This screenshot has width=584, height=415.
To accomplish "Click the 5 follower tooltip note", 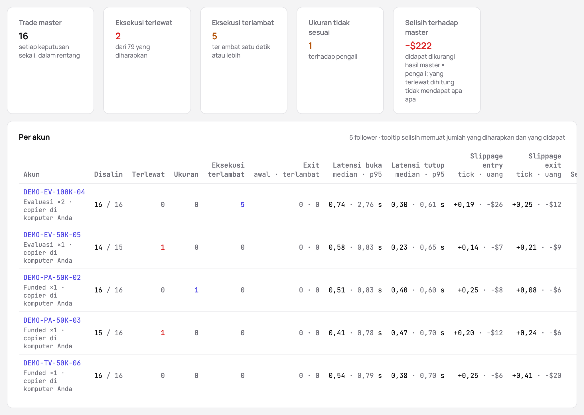I will tap(457, 138).
